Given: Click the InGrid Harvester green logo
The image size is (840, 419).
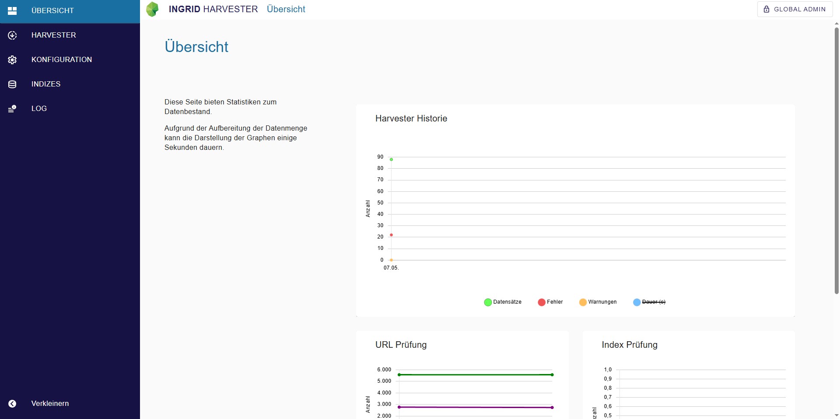Looking at the screenshot, I should coord(152,9).
